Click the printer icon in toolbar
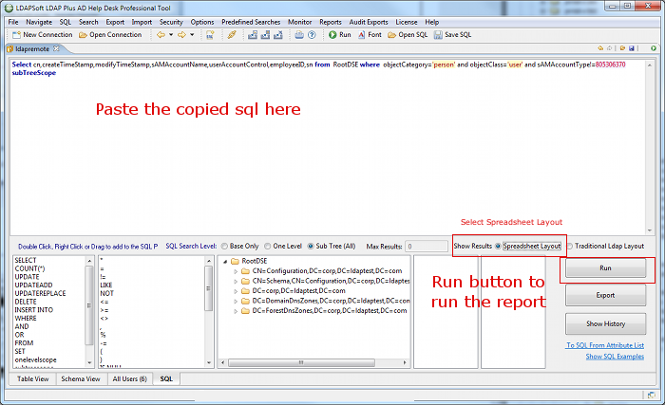Image resolution: width=665 pixels, height=405 pixels. pos(299,35)
